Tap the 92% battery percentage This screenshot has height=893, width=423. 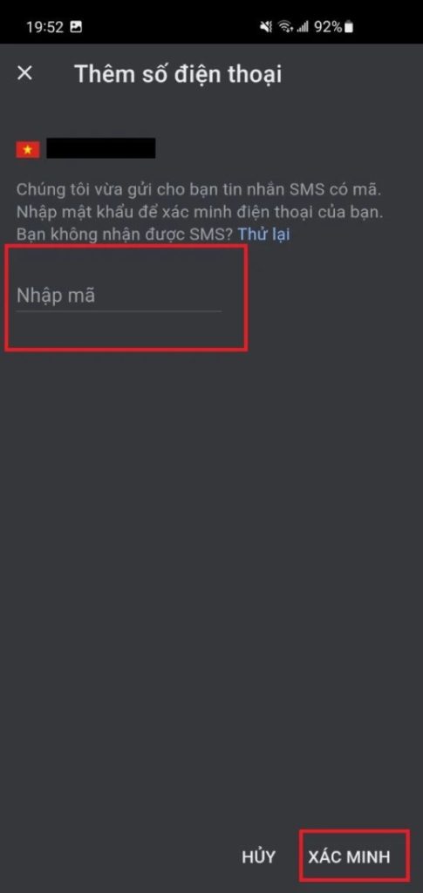click(x=328, y=27)
